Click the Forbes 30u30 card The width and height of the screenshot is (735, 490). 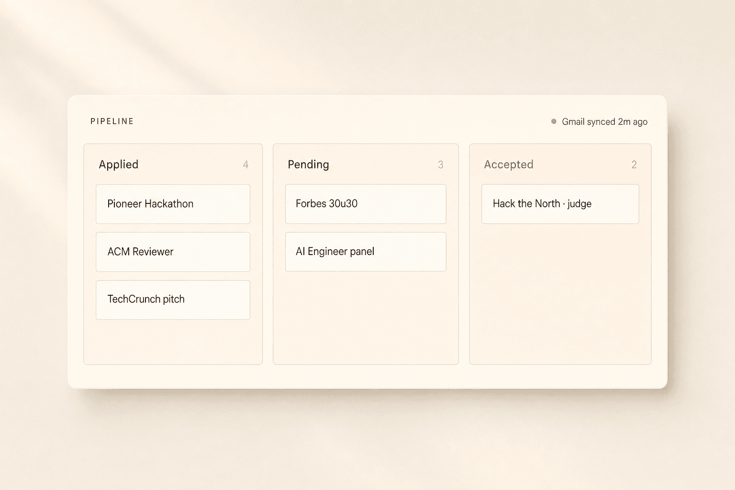(365, 204)
